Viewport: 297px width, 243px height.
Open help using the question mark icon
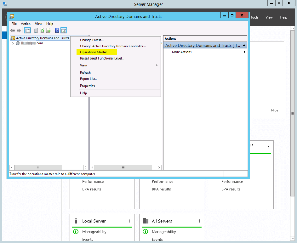(x=57, y=30)
